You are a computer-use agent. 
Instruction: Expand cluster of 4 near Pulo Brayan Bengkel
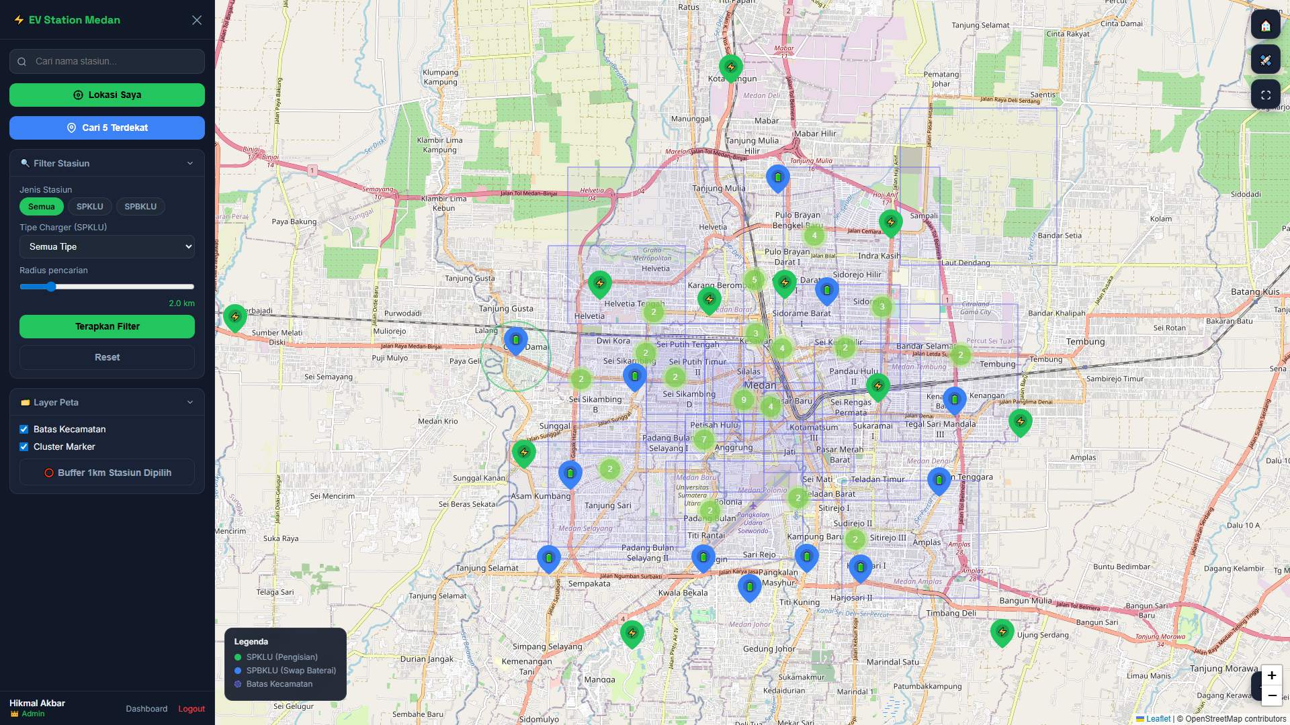tap(814, 236)
